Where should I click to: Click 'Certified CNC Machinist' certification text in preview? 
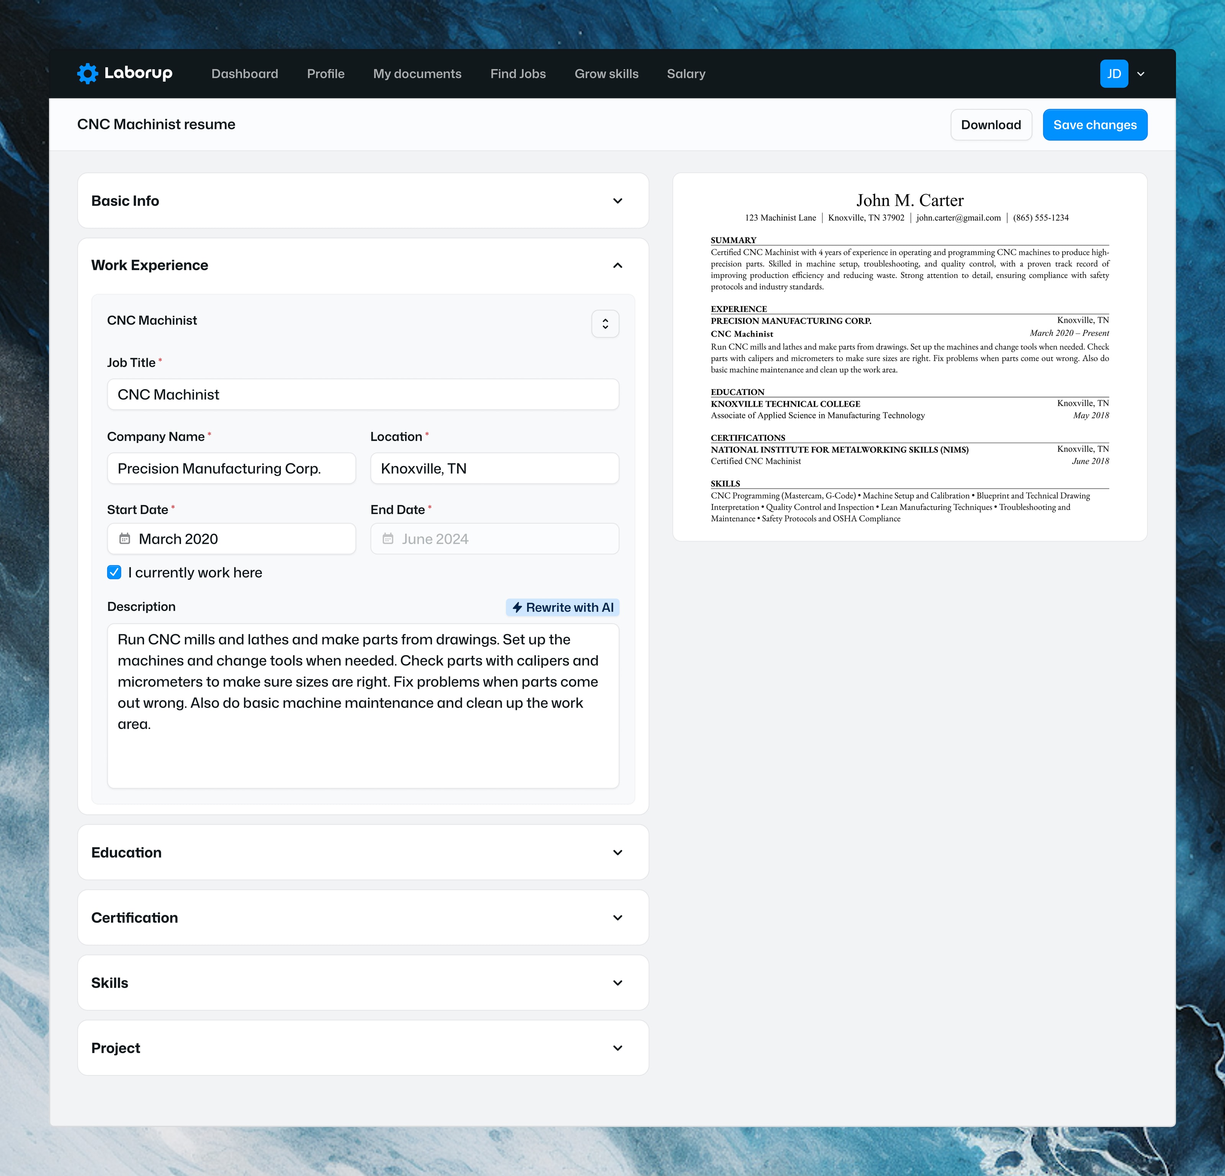pos(756,461)
